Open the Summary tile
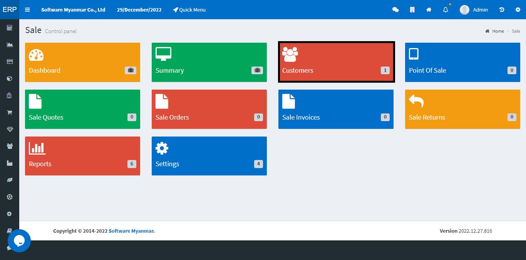Viewport: 526px width, 260px height. 209,62
